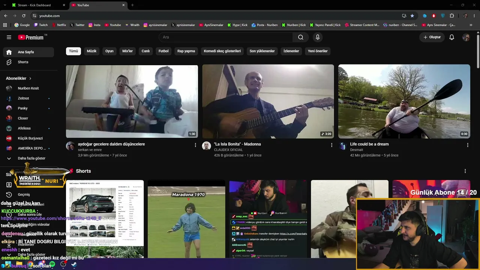Open the Oluştur create menu
This screenshot has width=480, height=270.
point(432,37)
